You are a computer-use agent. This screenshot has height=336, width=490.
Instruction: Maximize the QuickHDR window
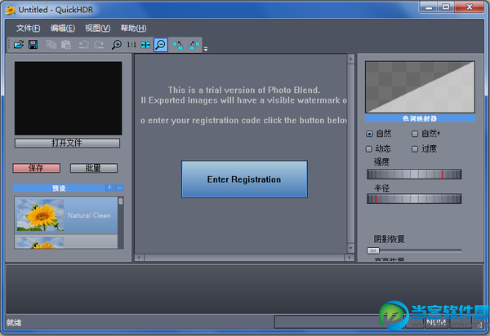(x=446, y=7)
